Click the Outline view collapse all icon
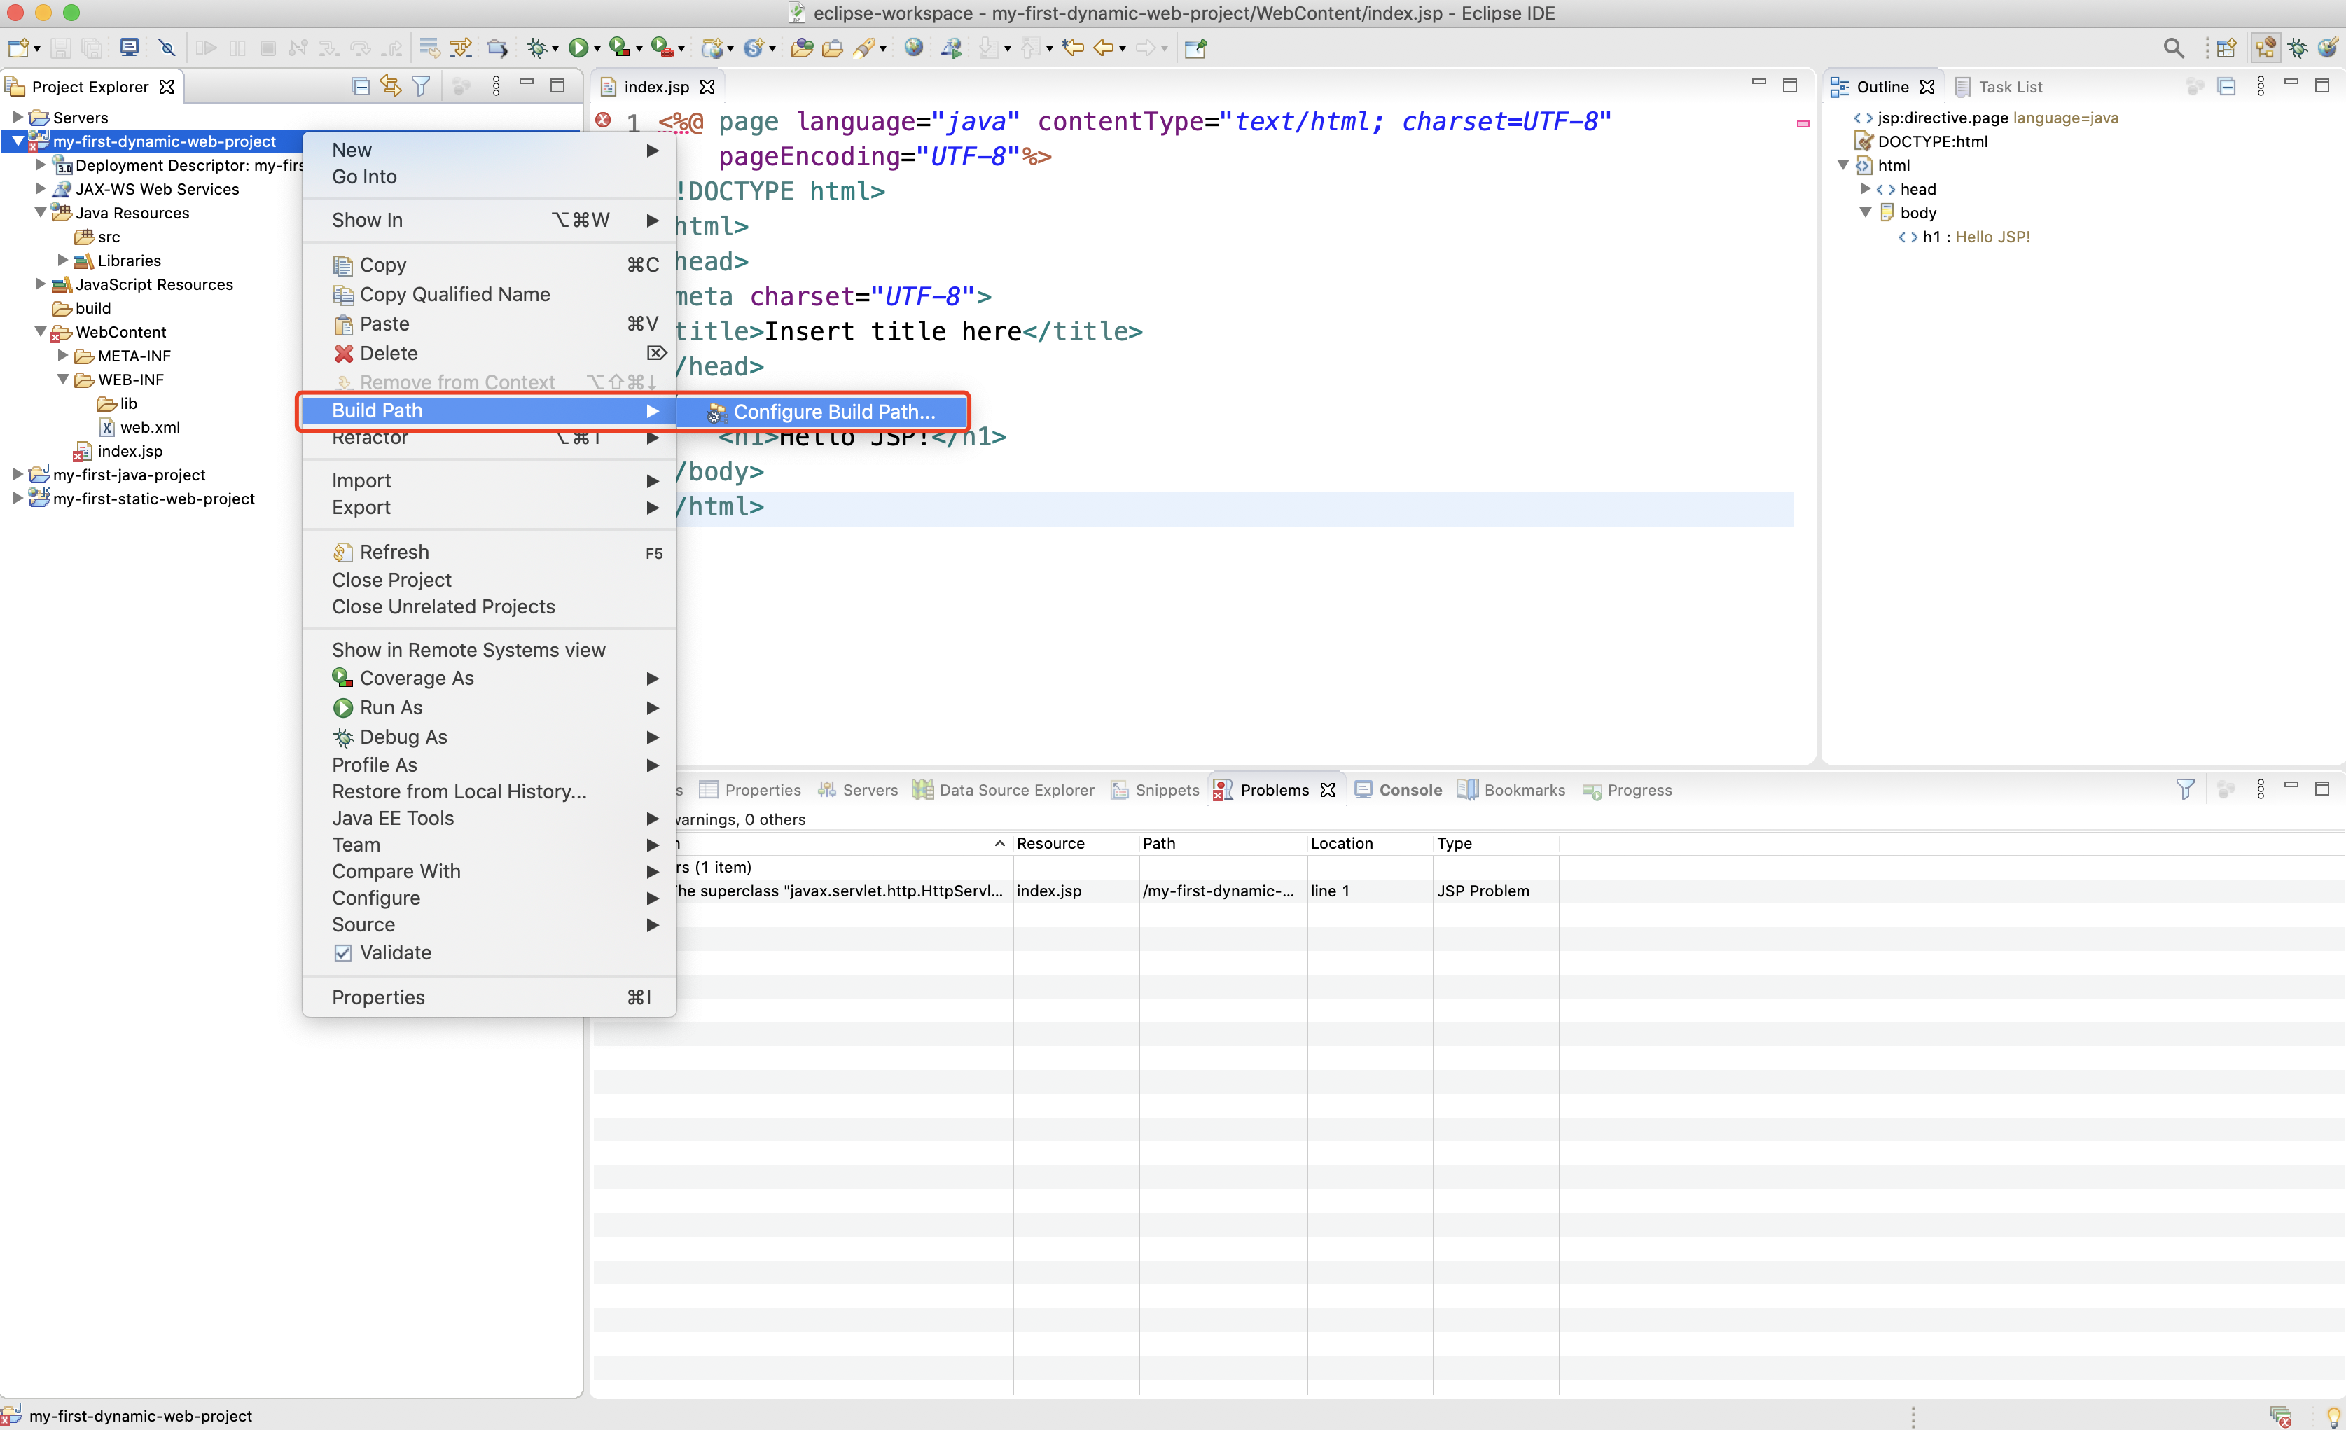Viewport: 2346px width, 1430px height. 2226,87
